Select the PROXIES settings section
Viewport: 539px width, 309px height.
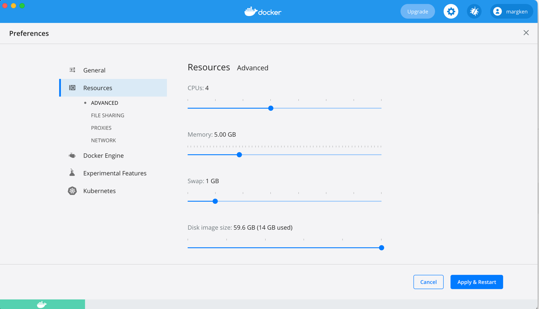[x=101, y=128]
